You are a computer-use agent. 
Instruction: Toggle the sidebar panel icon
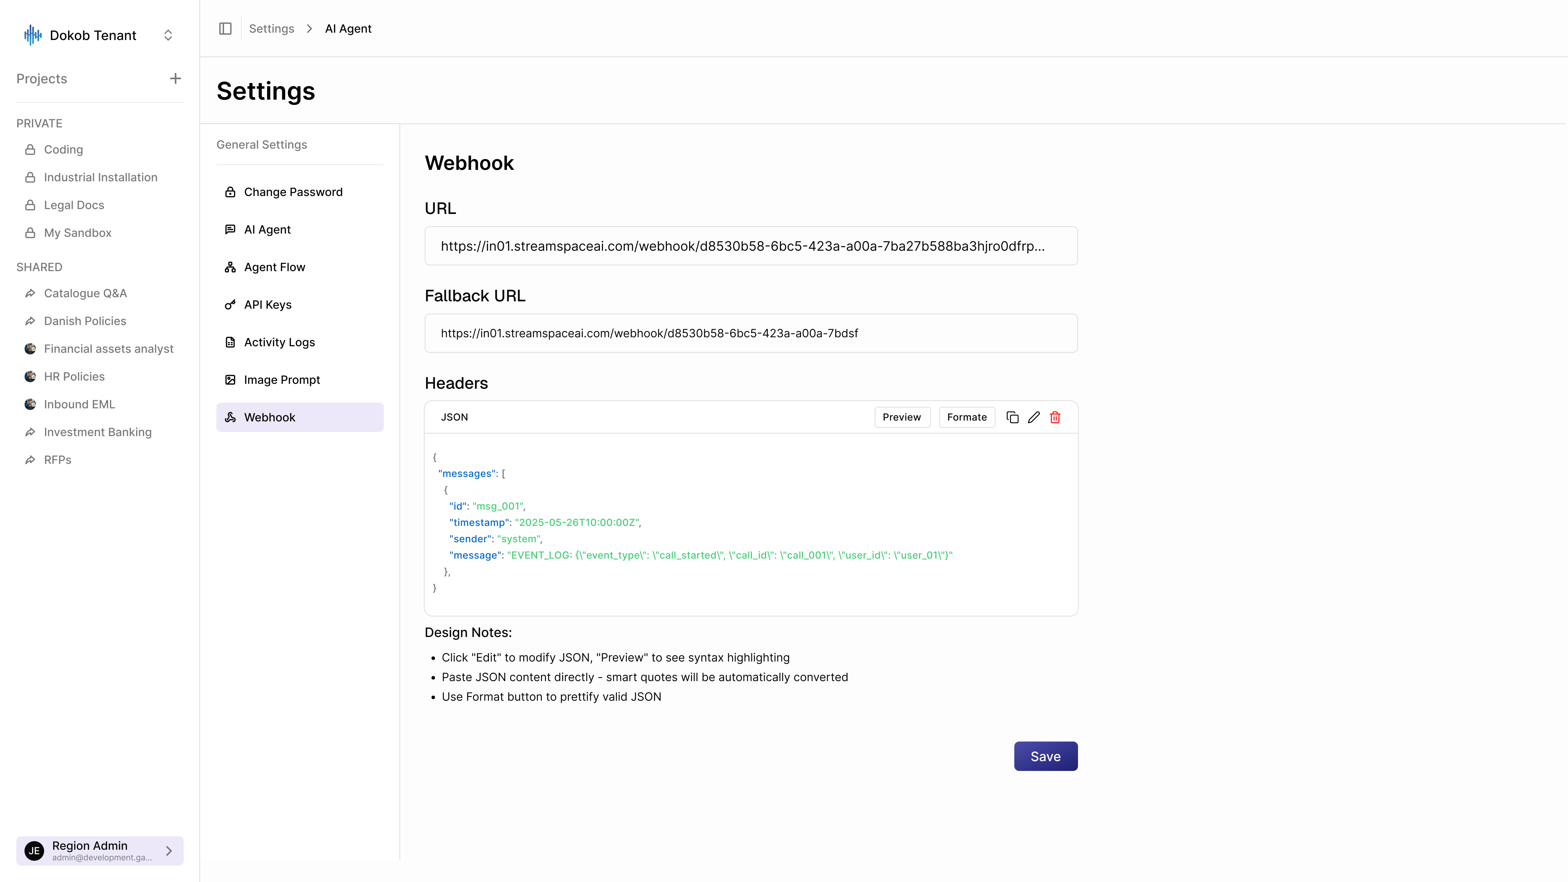pos(225,29)
